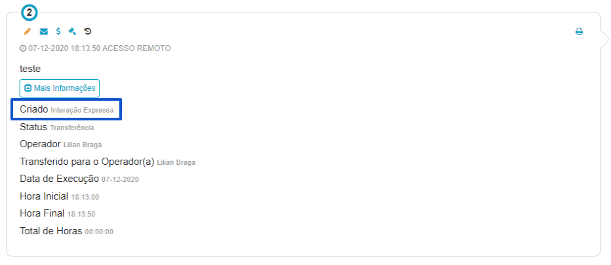Click the black history restore icon
The image size is (611, 265).
click(x=88, y=31)
